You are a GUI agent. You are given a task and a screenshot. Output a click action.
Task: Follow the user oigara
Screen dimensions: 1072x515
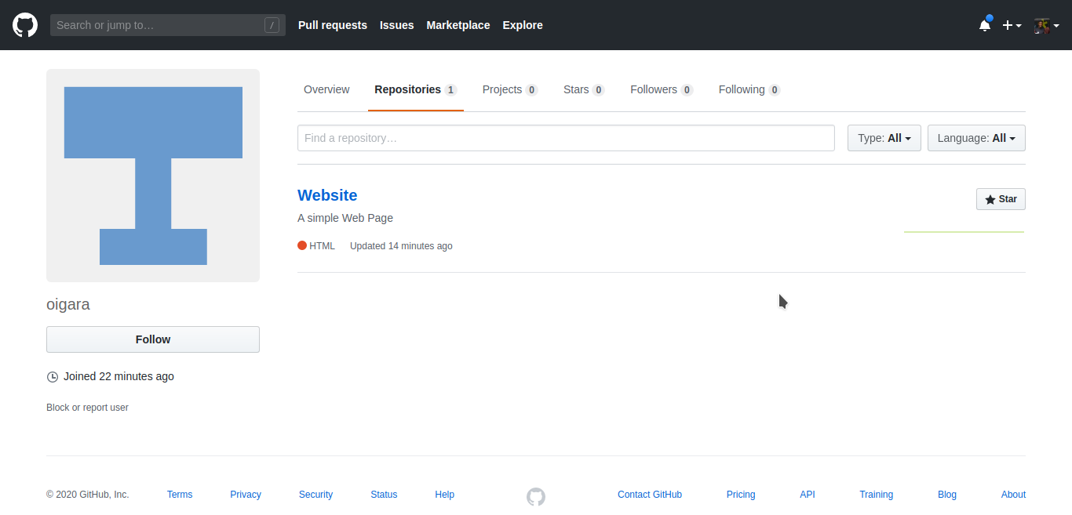coord(152,339)
